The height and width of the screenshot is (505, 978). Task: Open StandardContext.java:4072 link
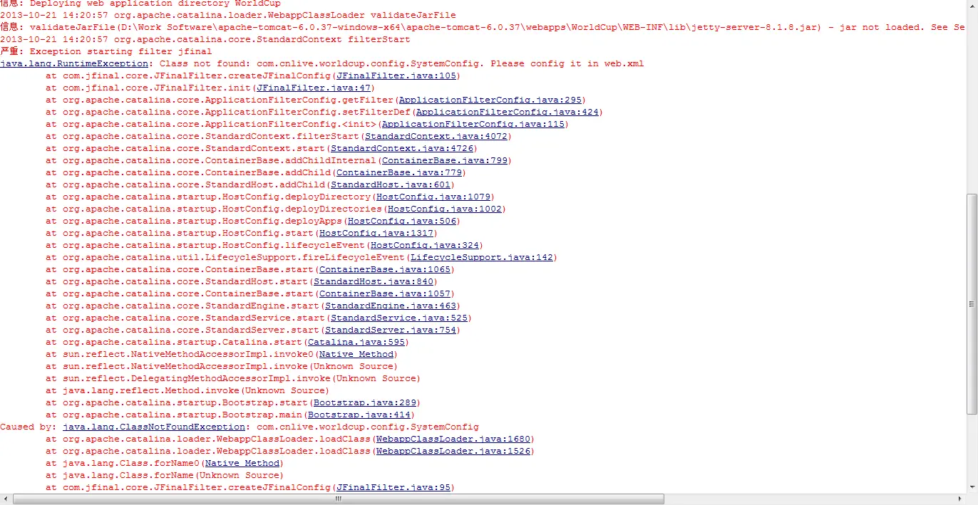click(x=436, y=136)
